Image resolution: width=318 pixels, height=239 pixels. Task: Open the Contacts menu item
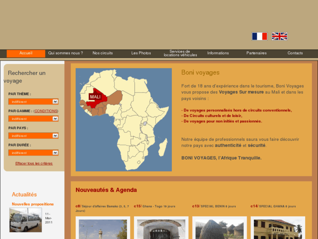(295, 53)
